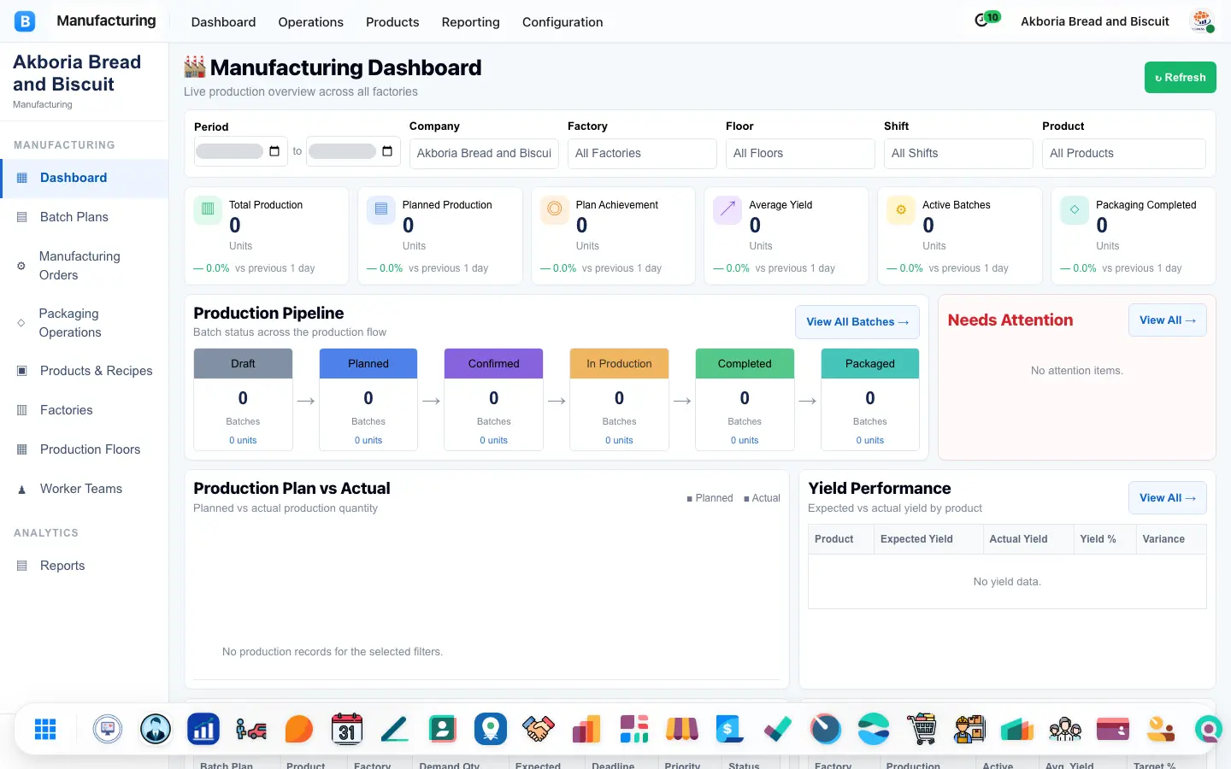Open the orange chat bubble app icon

point(299,729)
